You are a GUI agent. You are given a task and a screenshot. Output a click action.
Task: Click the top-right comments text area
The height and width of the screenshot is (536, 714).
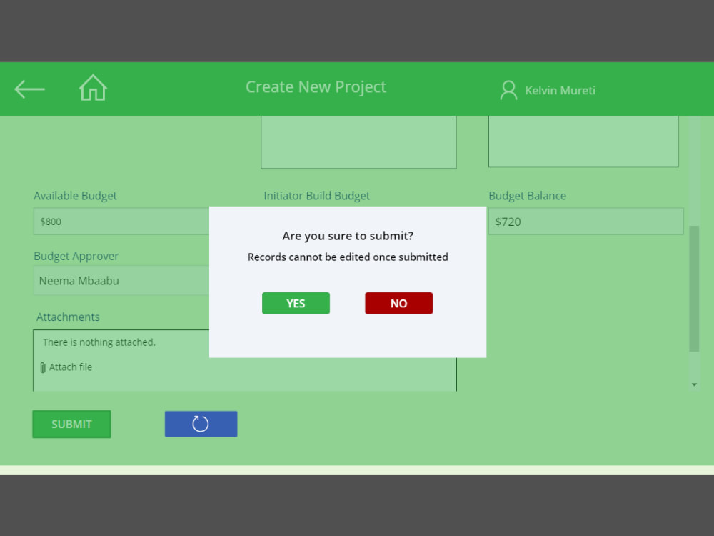click(x=583, y=139)
